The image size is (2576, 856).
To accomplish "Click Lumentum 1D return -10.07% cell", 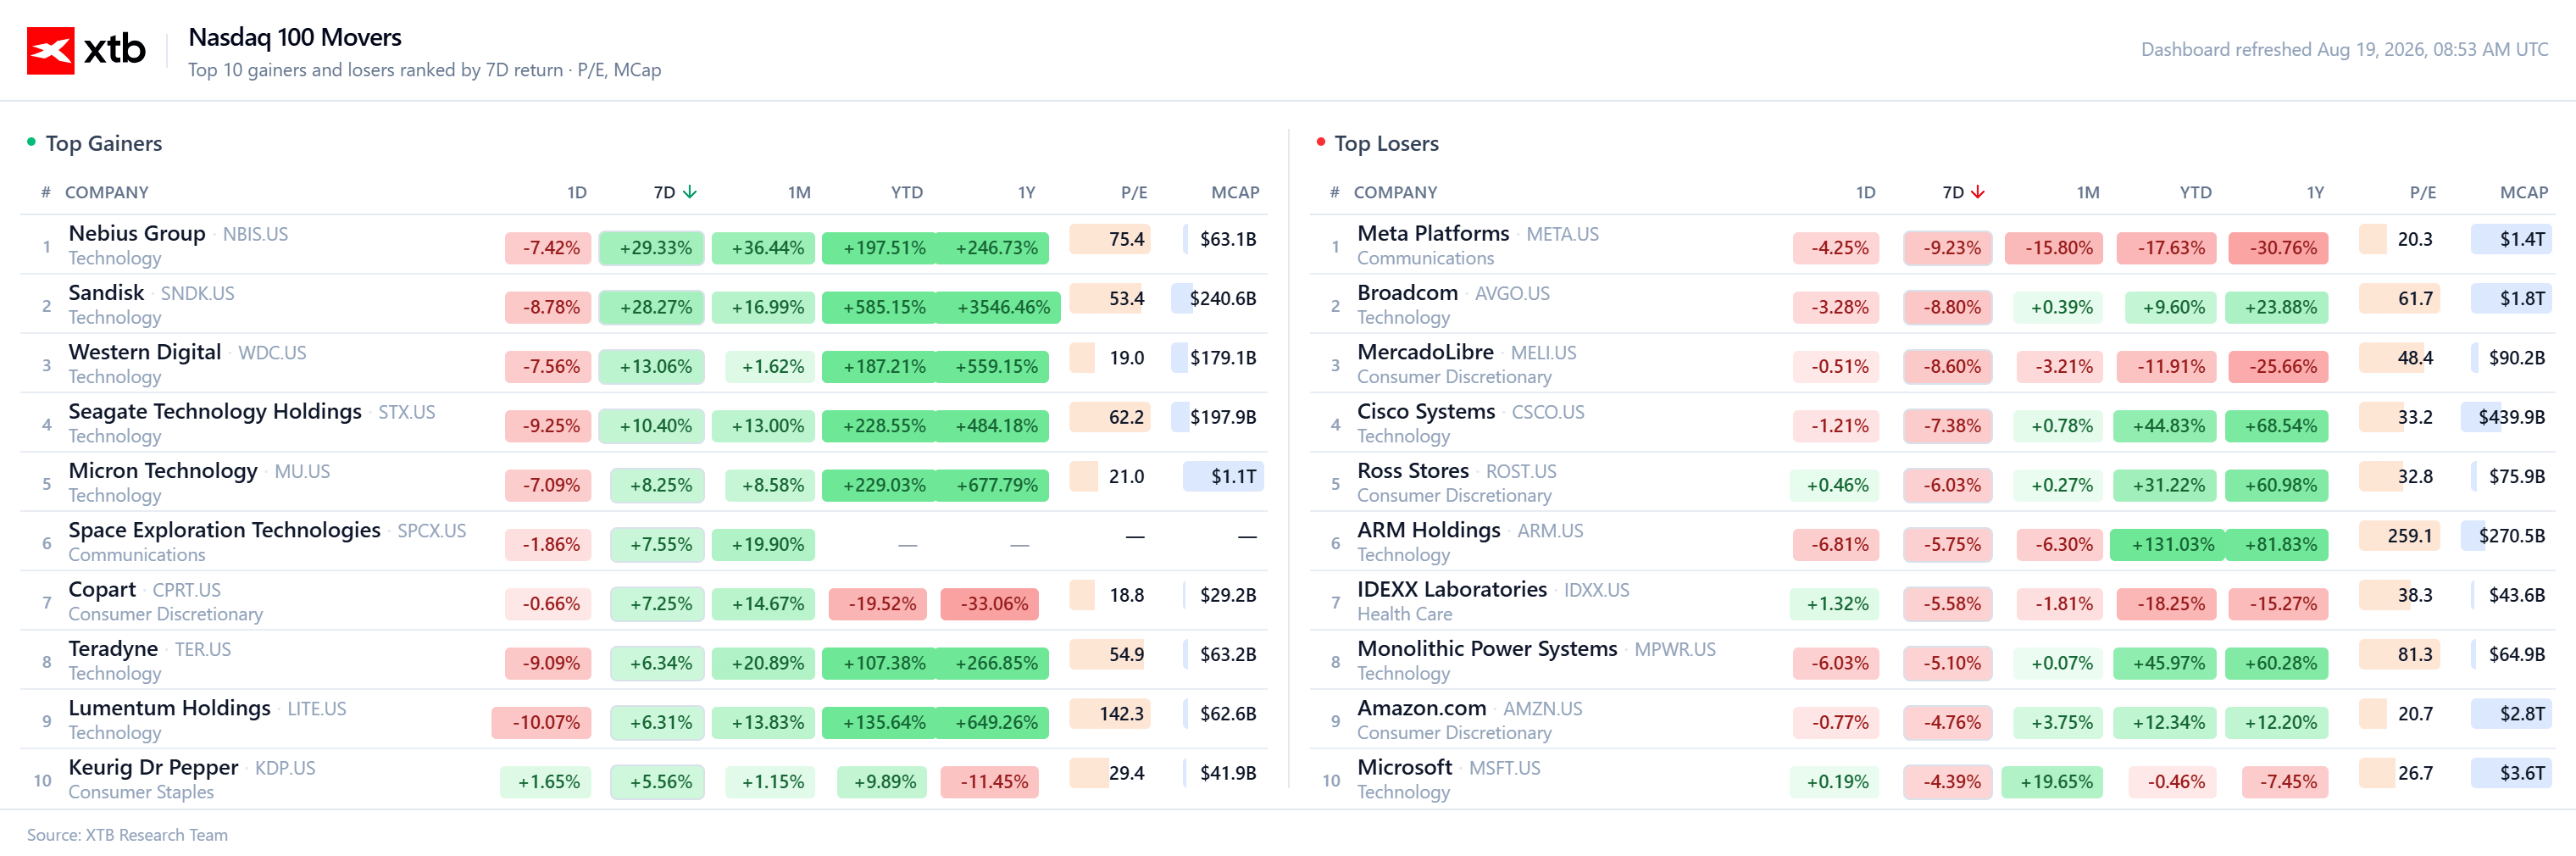I will click(x=542, y=722).
